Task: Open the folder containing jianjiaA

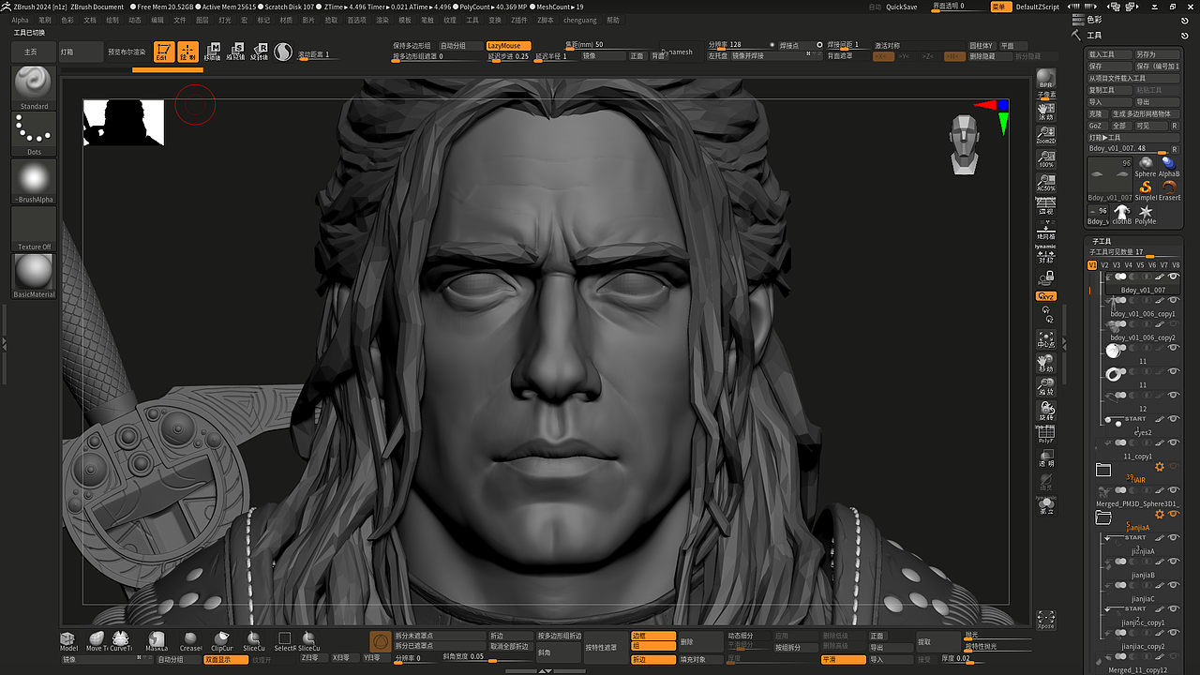Action: coord(1103,517)
